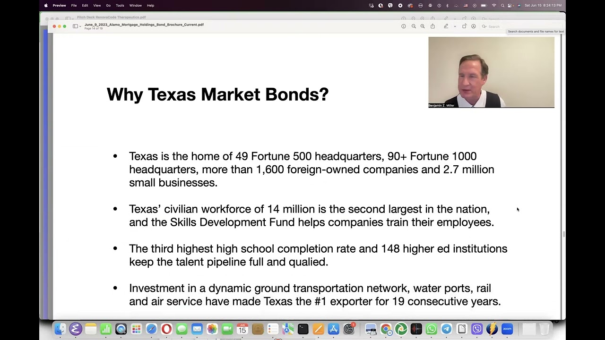
Task: Click the battery status icon
Action: click(484, 5)
